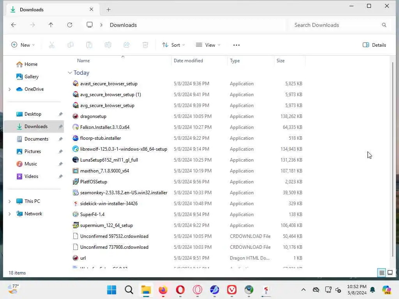
Task: Open the taskbar clock showing 10:52 PM
Action: [x=357, y=290]
